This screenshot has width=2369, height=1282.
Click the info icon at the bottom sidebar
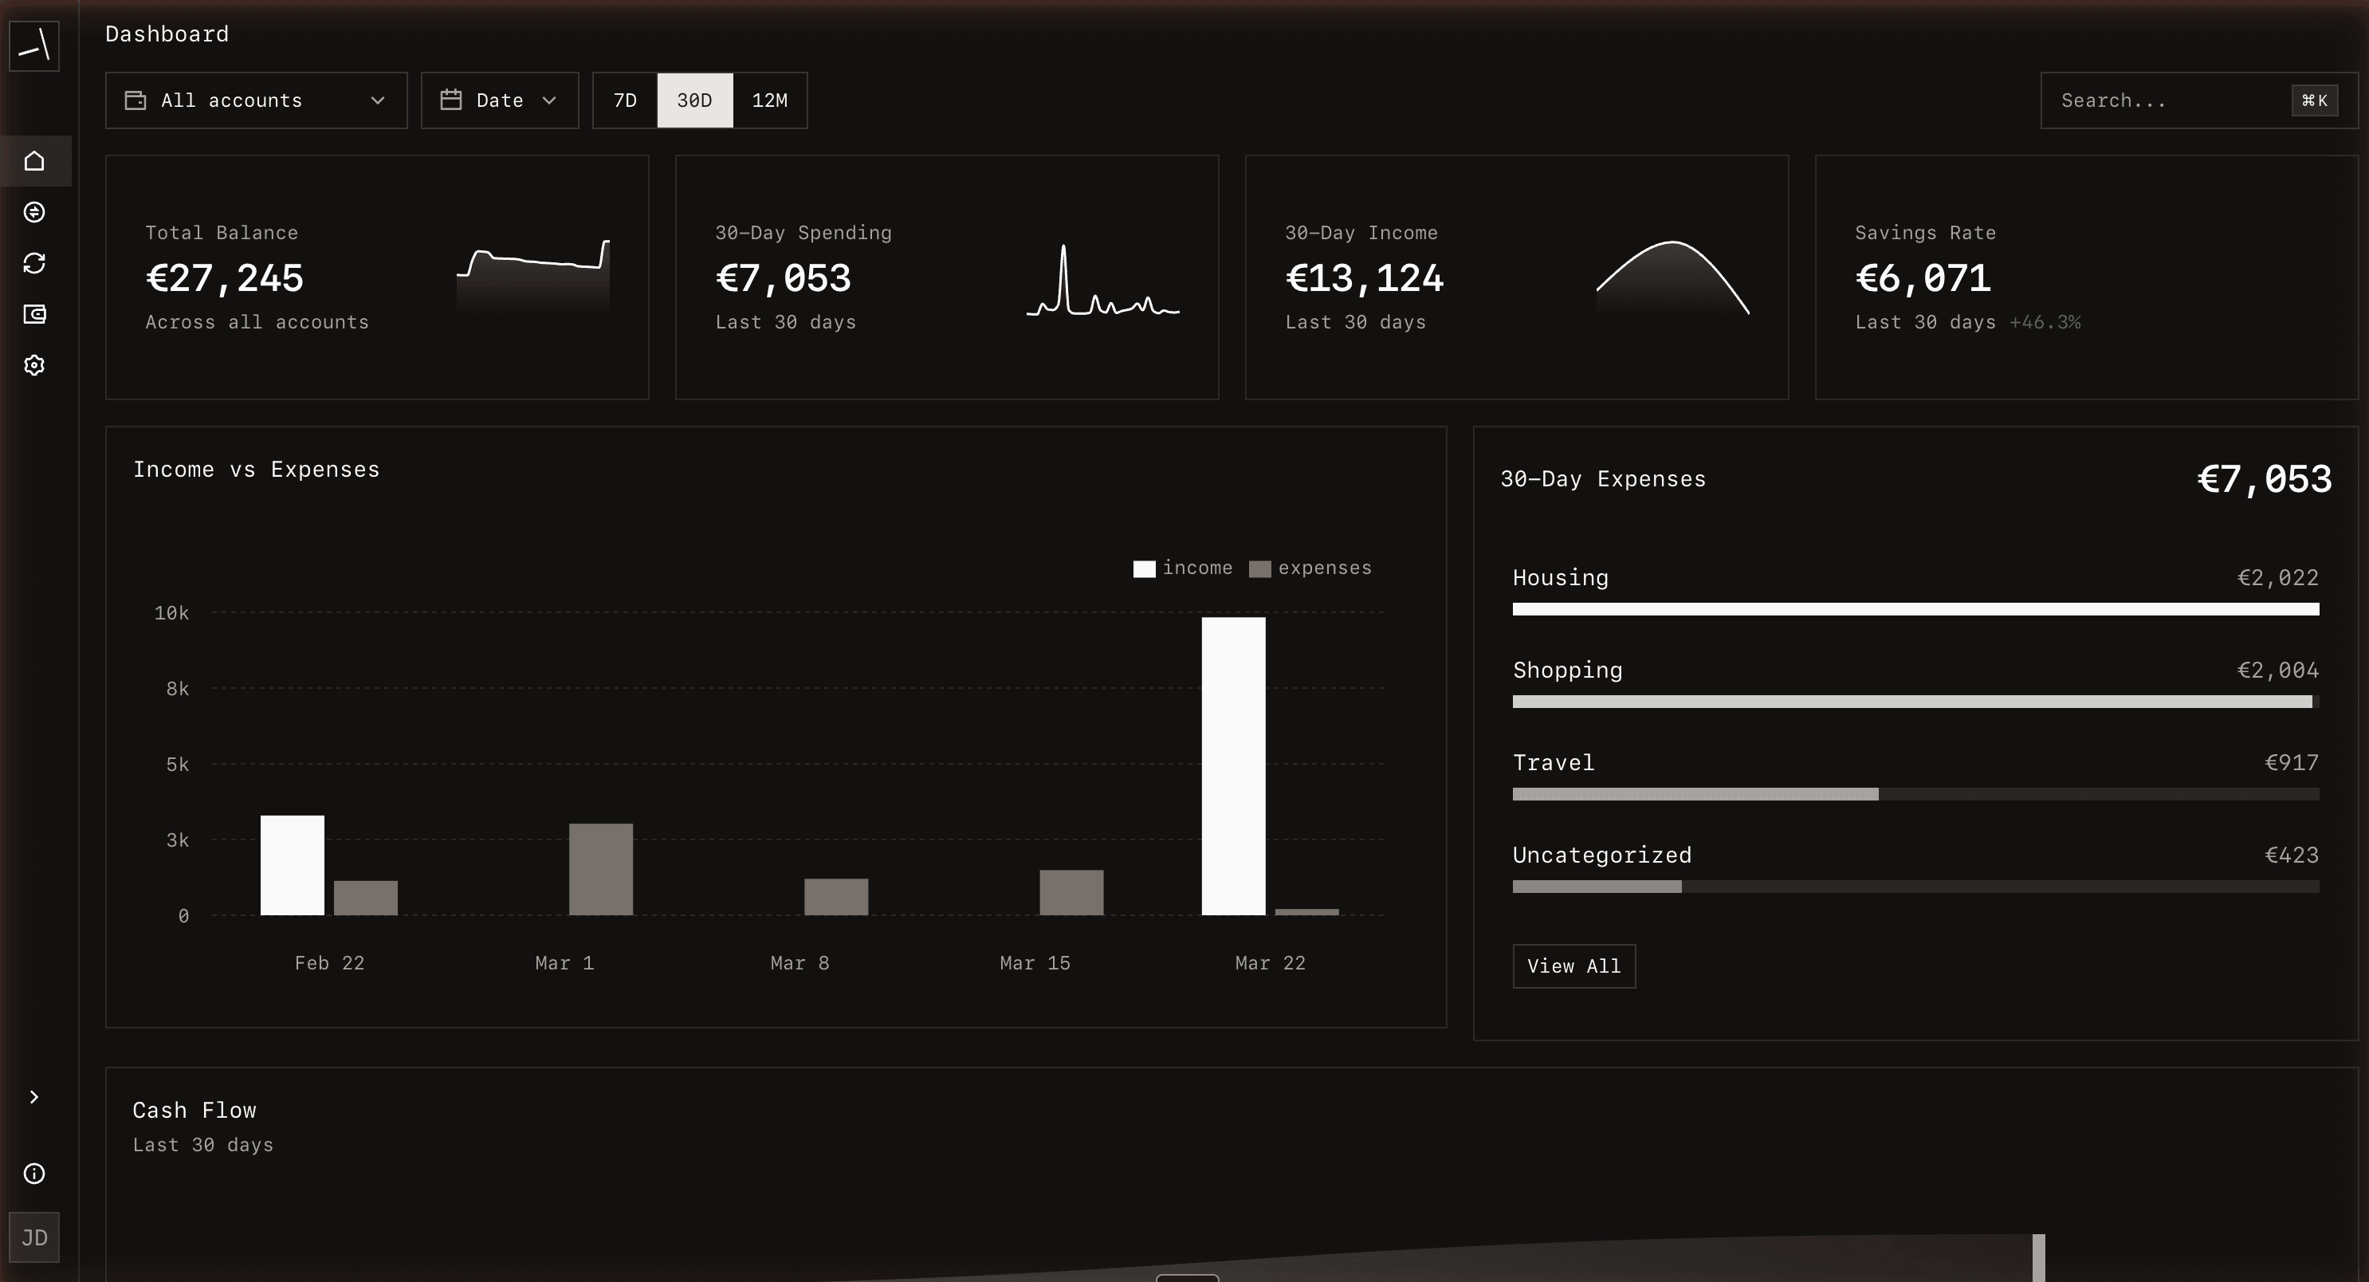click(x=34, y=1174)
